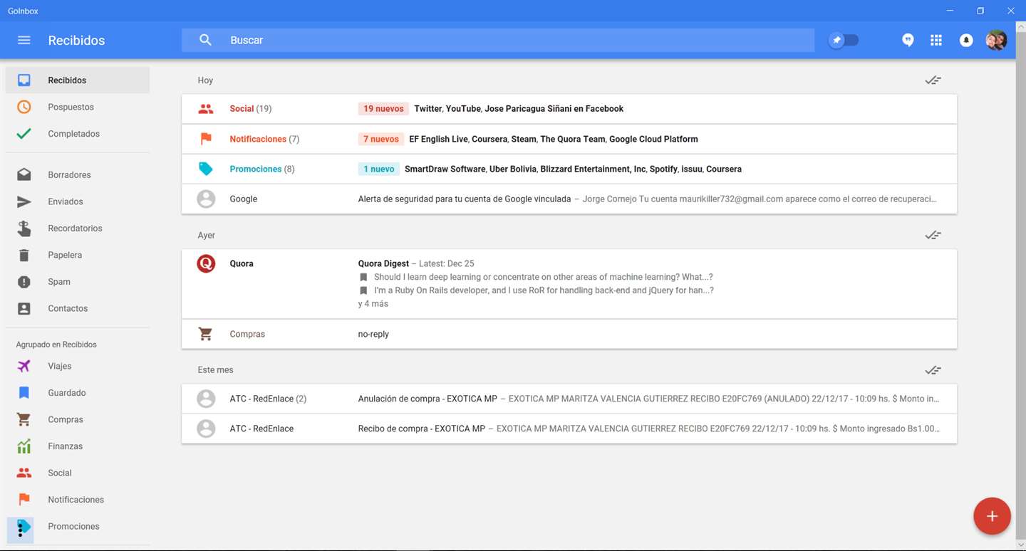
Task: Open Pospuestos in the sidebar
Action: (x=78, y=107)
